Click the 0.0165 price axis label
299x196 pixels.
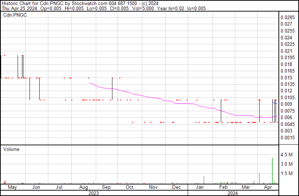pos(287,71)
